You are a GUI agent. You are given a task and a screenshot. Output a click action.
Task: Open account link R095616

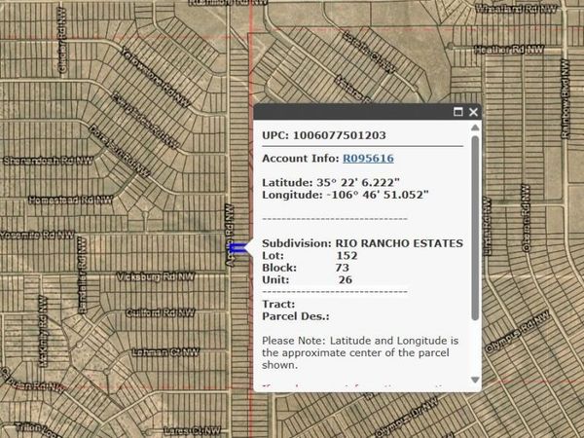368,159
